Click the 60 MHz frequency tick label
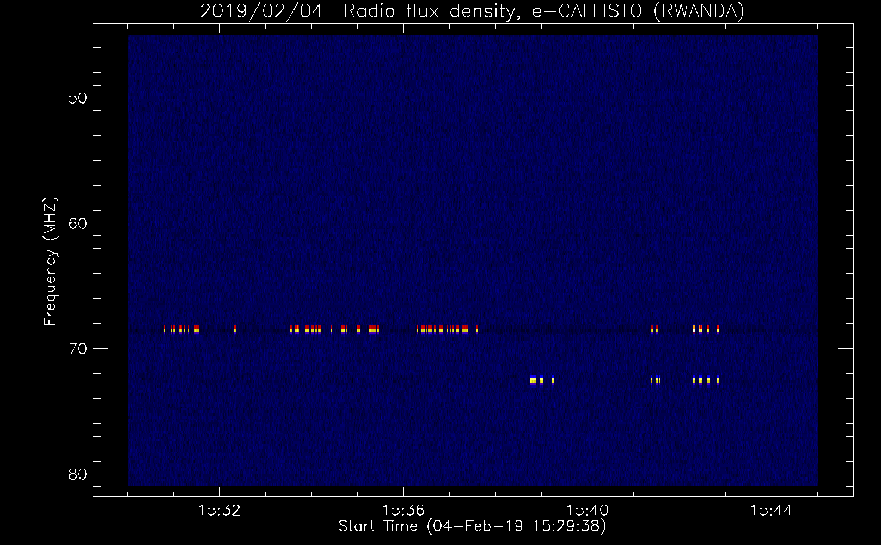This screenshot has width=881, height=545. pyautogui.click(x=77, y=223)
